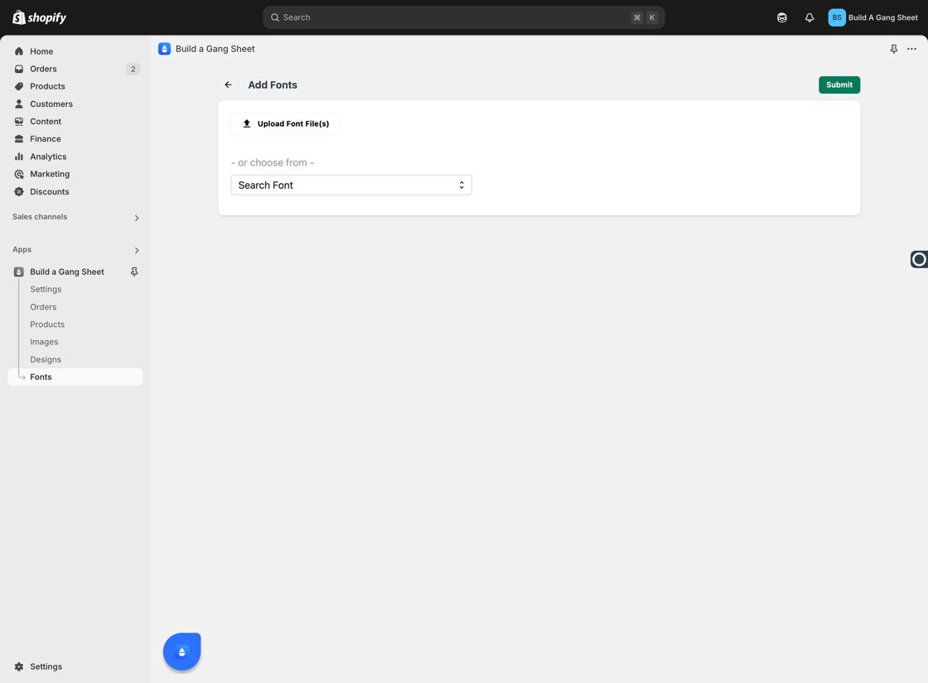Open Products under Build a Gang Sheet
Viewport: 928px width, 683px height.
click(x=47, y=325)
